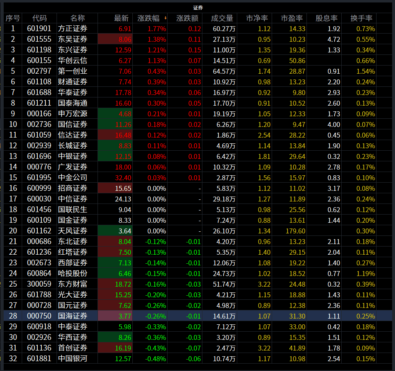The image size is (395, 371).
Task: Click the 股息率 column header
Action: tap(326, 18)
